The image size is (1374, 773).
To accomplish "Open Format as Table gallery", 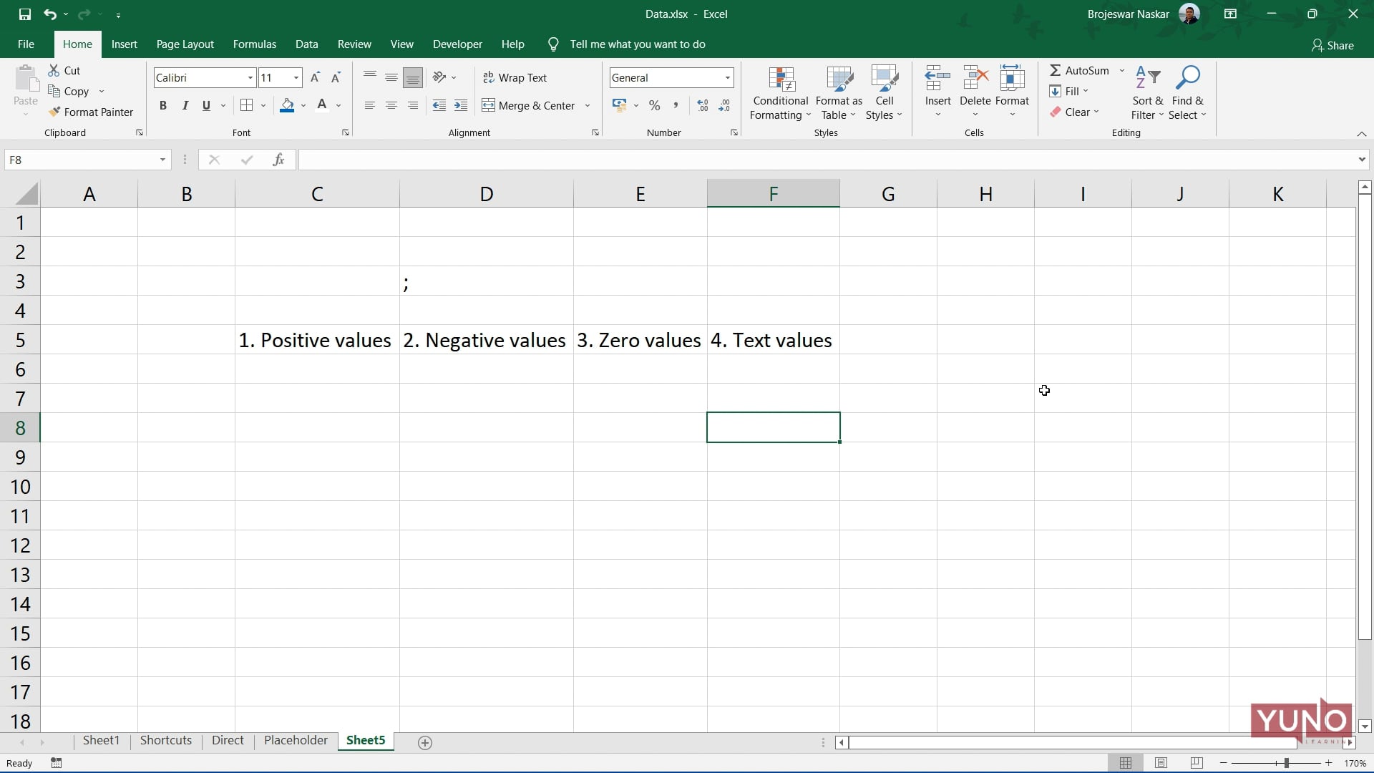I will coord(839,93).
